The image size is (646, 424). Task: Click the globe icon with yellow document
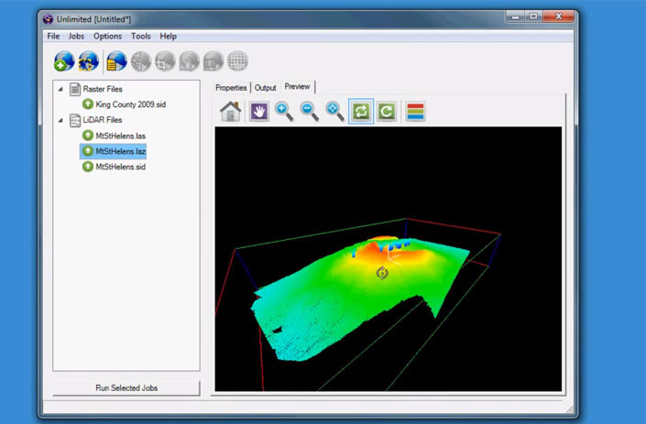pos(116,61)
